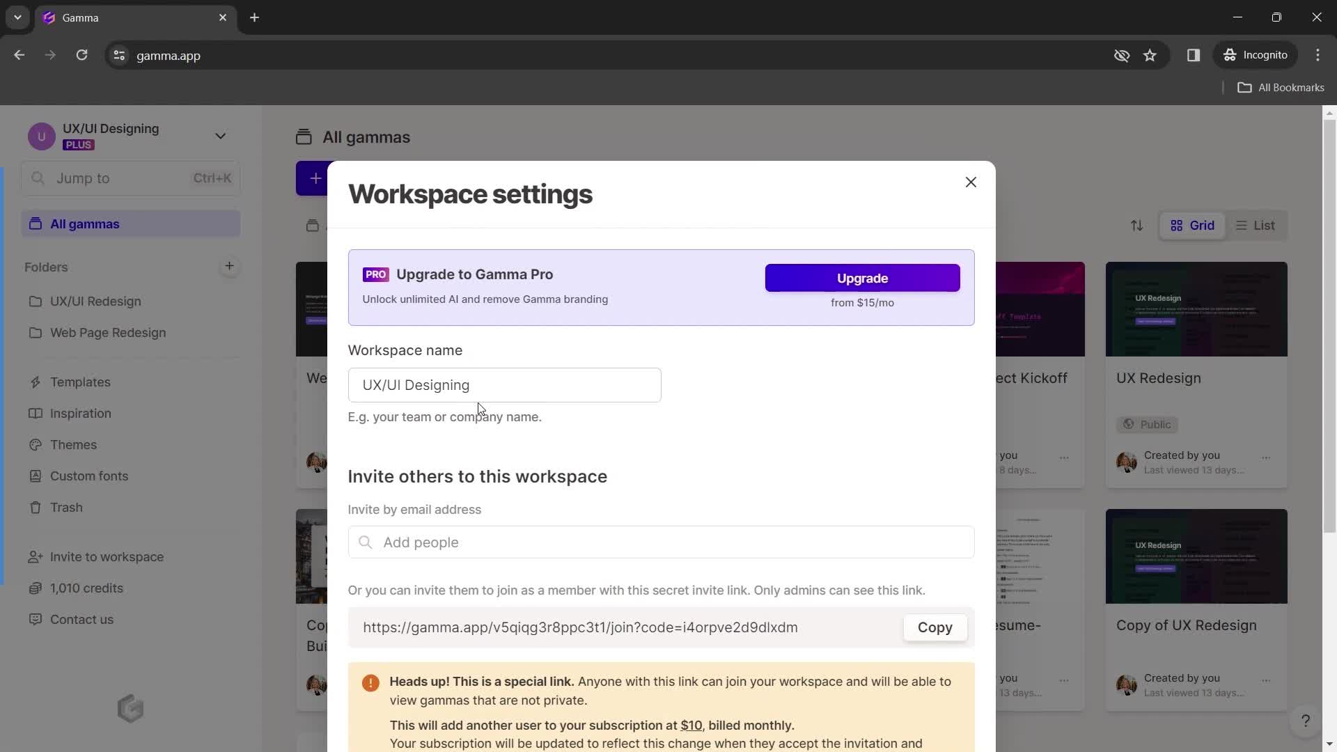Focus the Add people email field
Viewport: 1337px width, 752px height.
(x=661, y=542)
